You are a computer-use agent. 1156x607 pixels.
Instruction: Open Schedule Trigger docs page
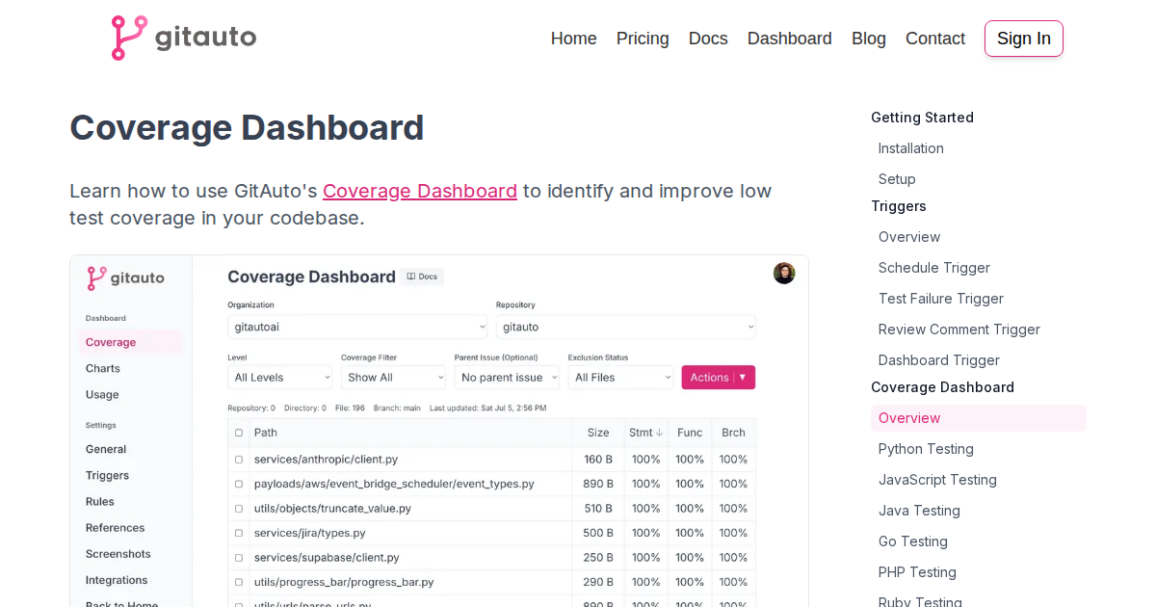tap(934, 268)
